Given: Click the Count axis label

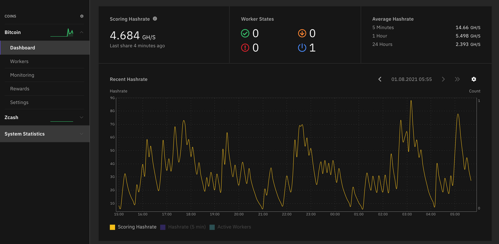Looking at the screenshot, I should point(475,91).
